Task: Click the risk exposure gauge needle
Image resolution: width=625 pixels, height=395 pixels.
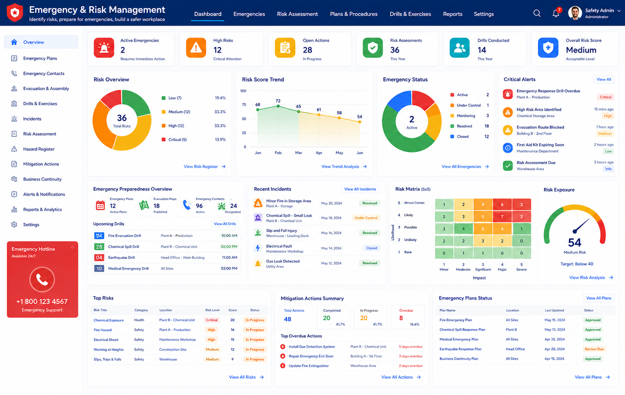Action: [x=580, y=227]
